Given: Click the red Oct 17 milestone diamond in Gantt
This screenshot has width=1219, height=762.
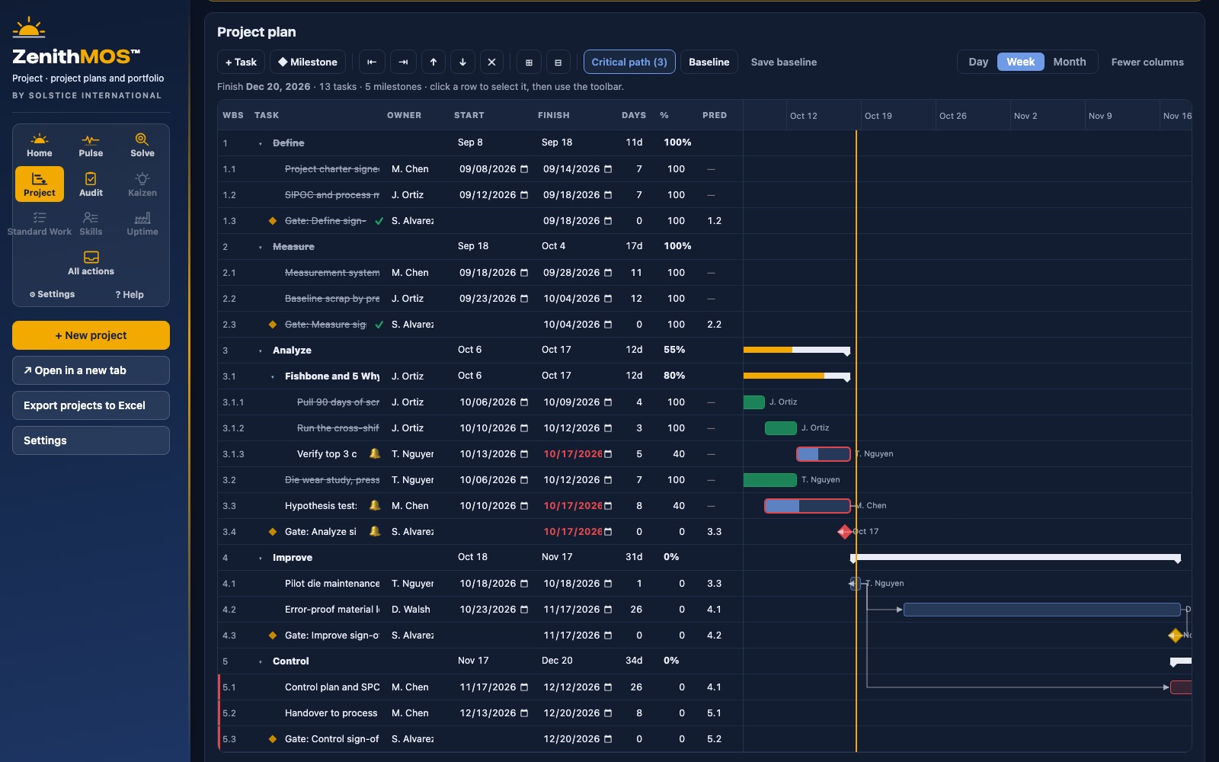Looking at the screenshot, I should pyautogui.click(x=845, y=532).
